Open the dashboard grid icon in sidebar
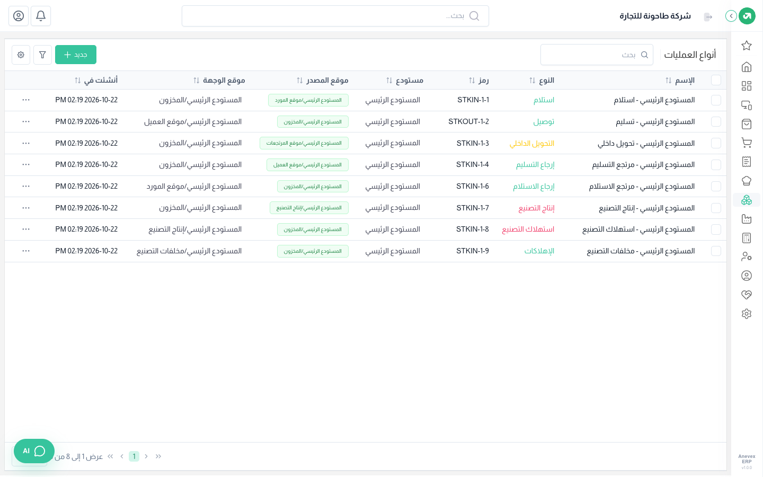The image size is (763, 477). click(x=747, y=86)
